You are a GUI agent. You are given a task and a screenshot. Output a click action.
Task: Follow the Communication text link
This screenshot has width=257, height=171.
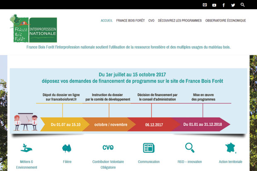point(149,161)
